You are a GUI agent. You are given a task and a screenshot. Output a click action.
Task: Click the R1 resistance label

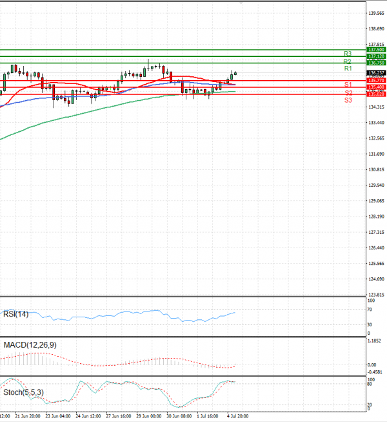[x=347, y=69]
